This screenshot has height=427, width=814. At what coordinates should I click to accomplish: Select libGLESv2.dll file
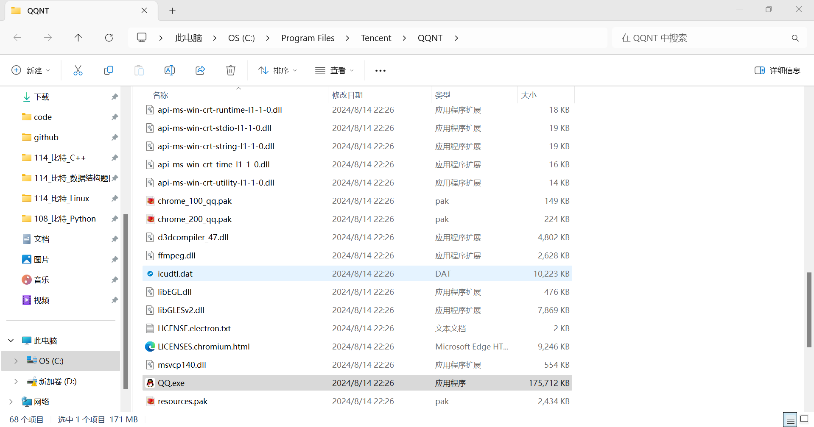pyautogui.click(x=181, y=310)
